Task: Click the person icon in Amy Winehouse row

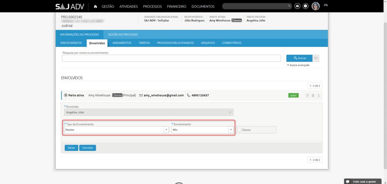Action: coord(319,95)
